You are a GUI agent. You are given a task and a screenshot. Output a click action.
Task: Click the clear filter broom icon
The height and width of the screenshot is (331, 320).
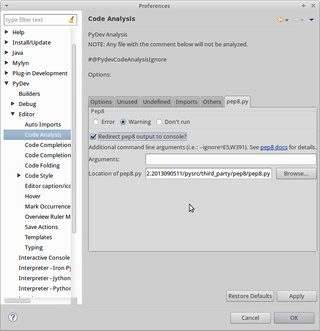pyautogui.click(x=72, y=20)
